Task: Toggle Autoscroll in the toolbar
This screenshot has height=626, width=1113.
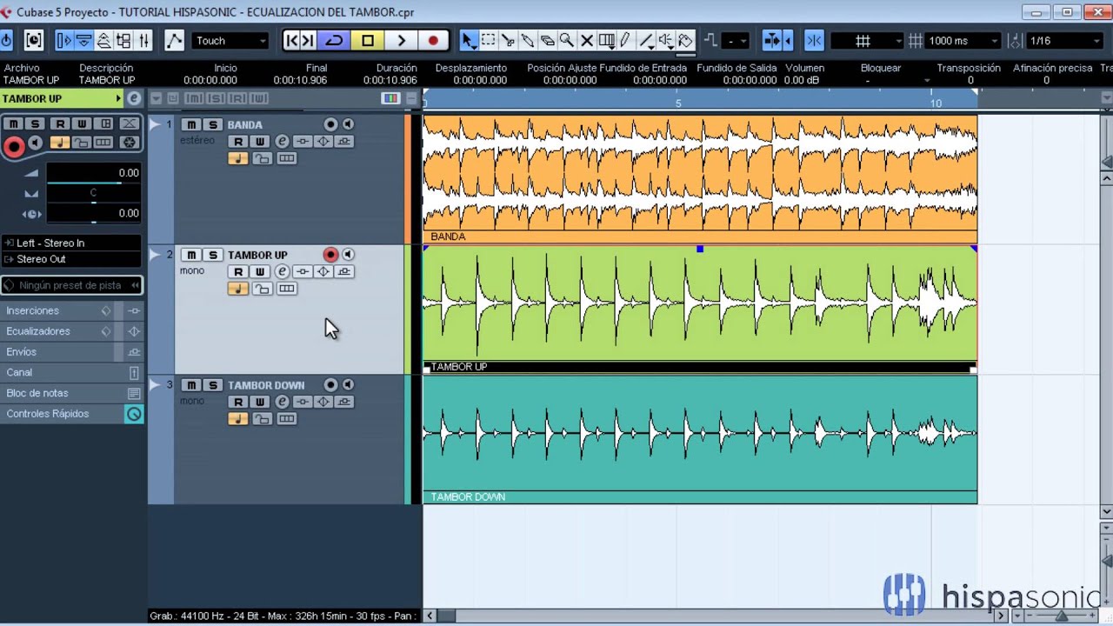Action: click(771, 41)
